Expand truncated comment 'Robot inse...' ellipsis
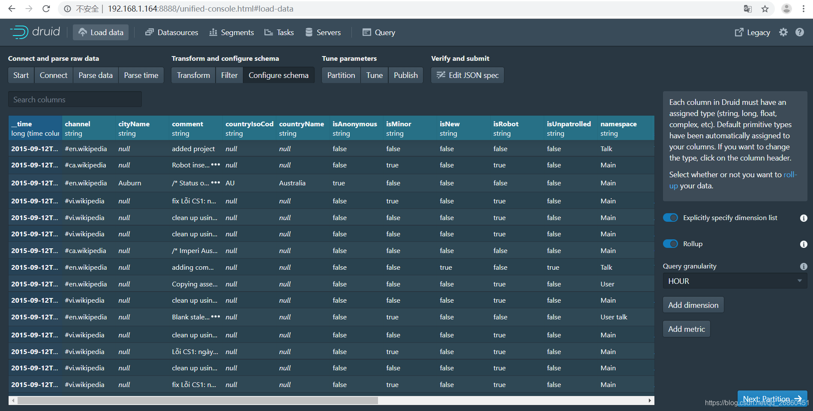Viewport: 813px width, 411px height. [216, 164]
